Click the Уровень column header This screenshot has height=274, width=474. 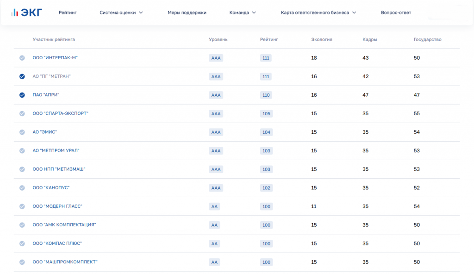(x=218, y=40)
